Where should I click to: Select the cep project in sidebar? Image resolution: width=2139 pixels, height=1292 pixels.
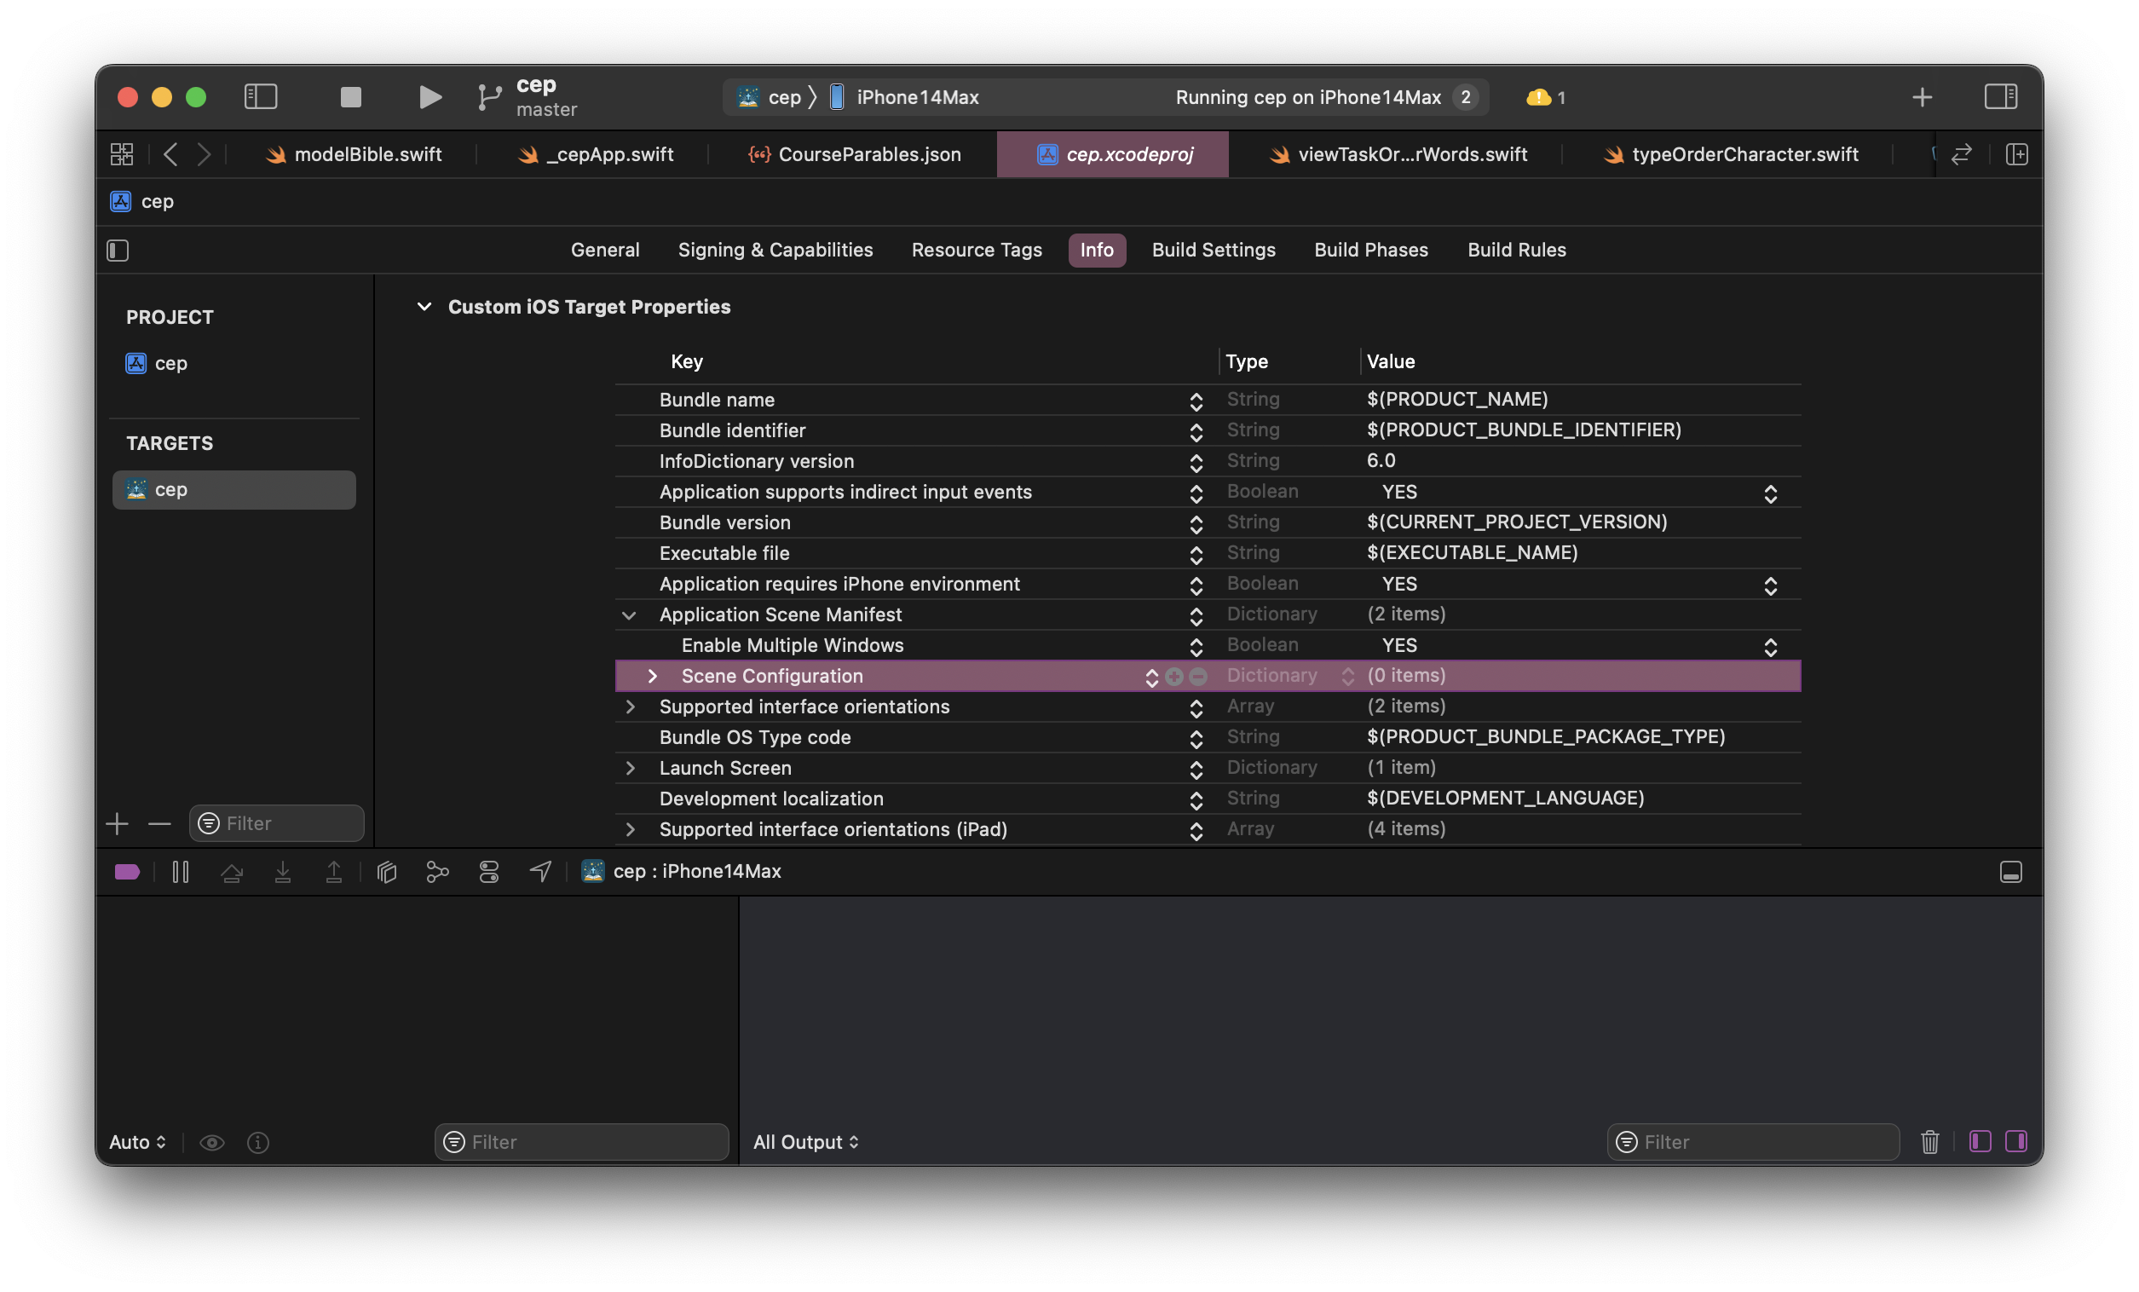[157, 363]
